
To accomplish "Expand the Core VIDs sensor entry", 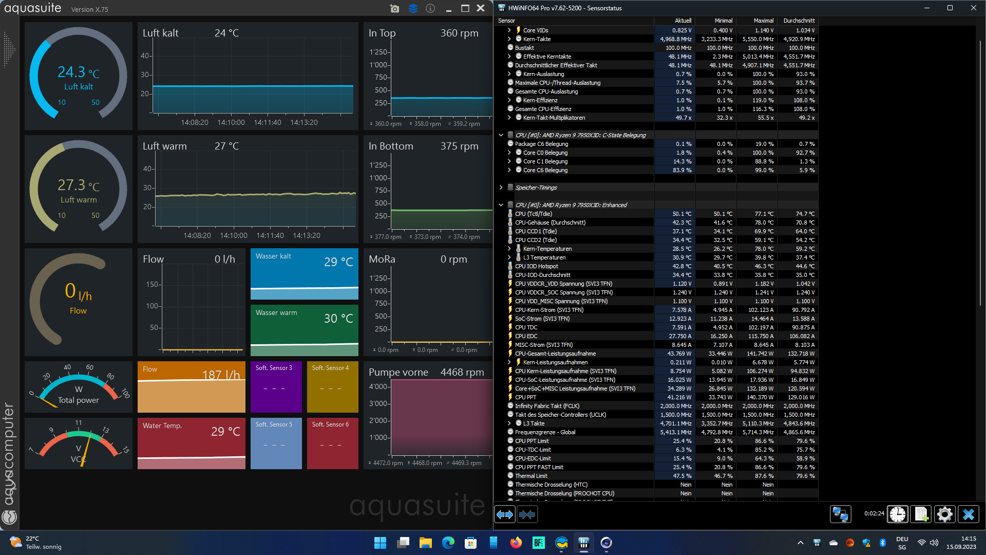I will pos(508,30).
